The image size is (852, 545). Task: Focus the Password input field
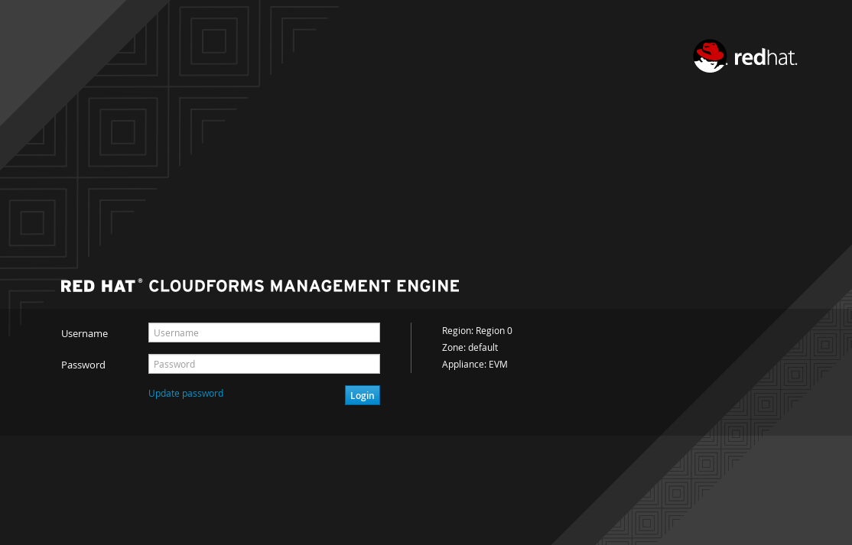(x=264, y=364)
